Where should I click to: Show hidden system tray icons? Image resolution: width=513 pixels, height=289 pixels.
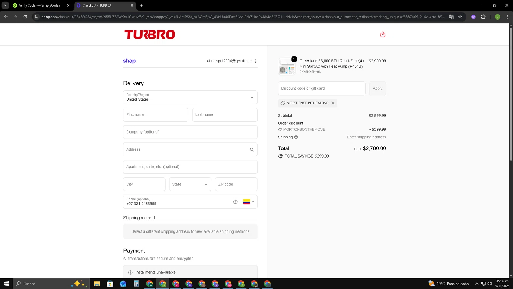pyautogui.click(x=477, y=284)
